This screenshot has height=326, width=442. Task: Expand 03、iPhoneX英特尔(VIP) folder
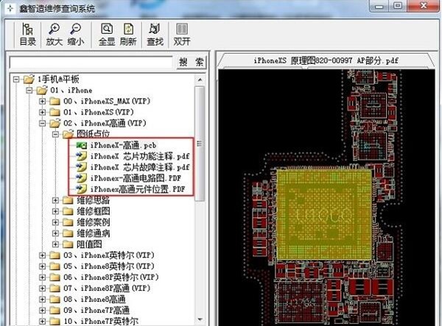point(43,255)
